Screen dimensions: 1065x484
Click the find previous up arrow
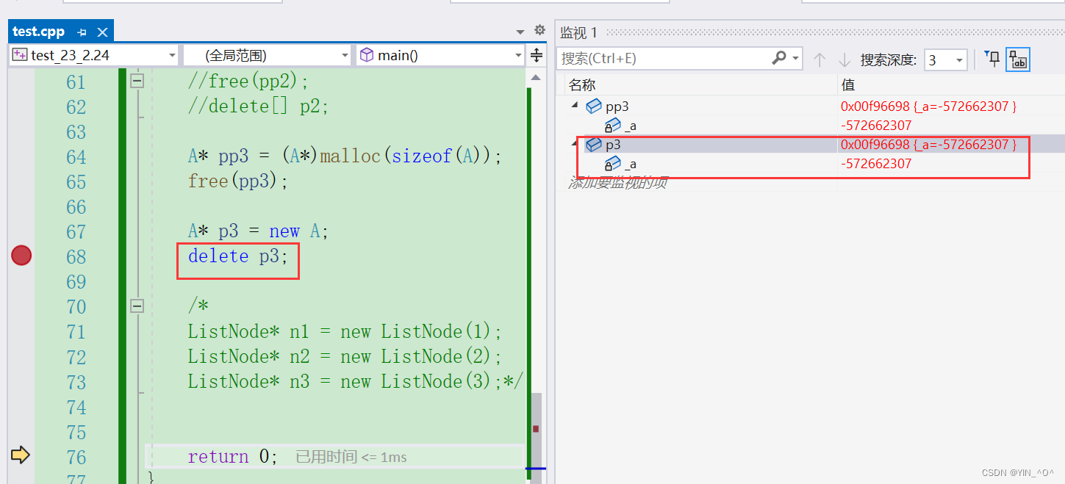[x=820, y=59]
